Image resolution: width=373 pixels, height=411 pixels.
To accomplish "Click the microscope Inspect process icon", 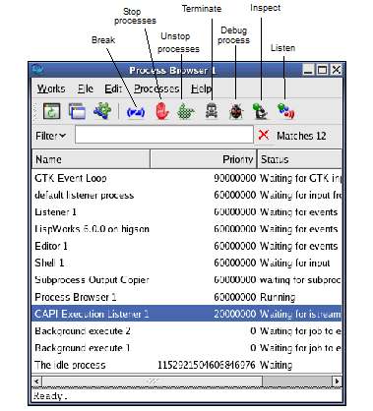I will point(261,111).
